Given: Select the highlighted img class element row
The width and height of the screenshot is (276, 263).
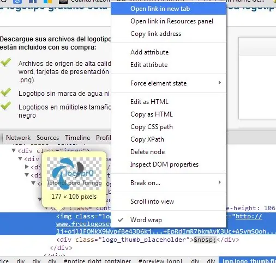Looking at the screenshot, I should point(138,224).
